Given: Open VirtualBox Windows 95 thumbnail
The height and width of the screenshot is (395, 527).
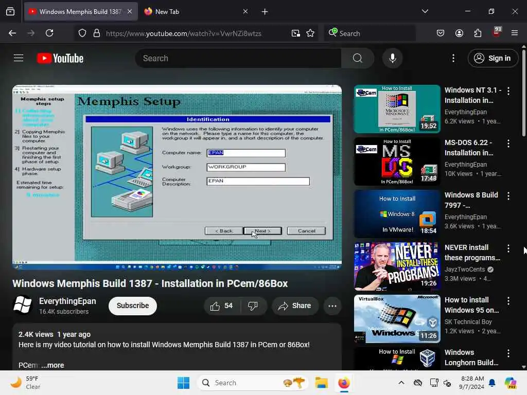Looking at the screenshot, I should pos(397,319).
